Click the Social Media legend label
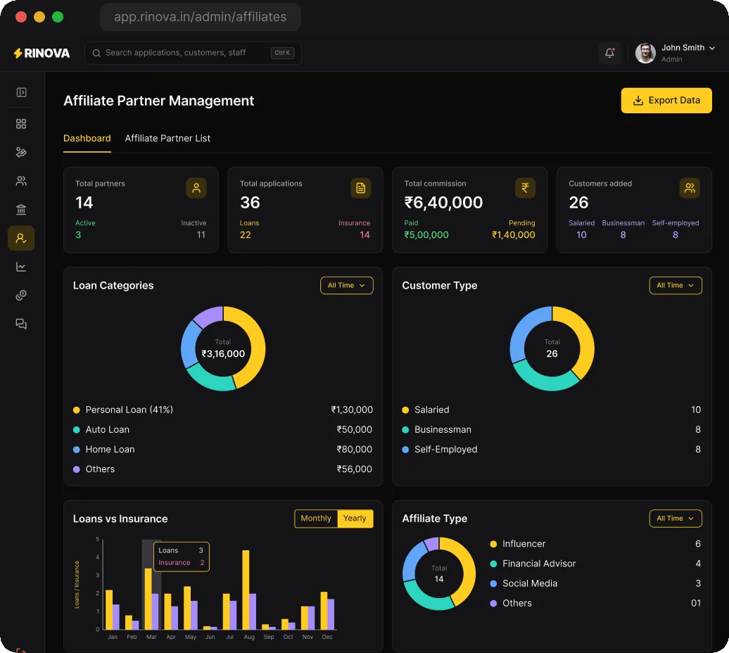 coord(530,584)
